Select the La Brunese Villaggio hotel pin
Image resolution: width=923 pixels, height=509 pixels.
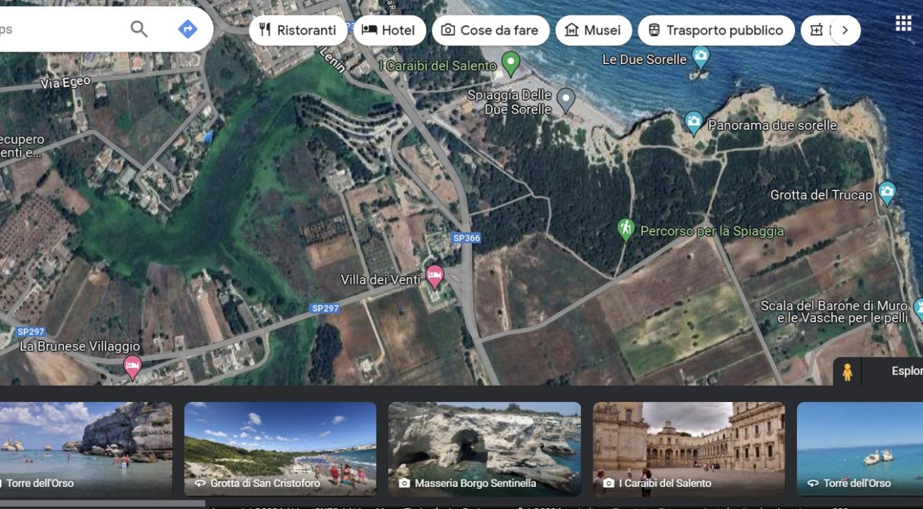(132, 367)
